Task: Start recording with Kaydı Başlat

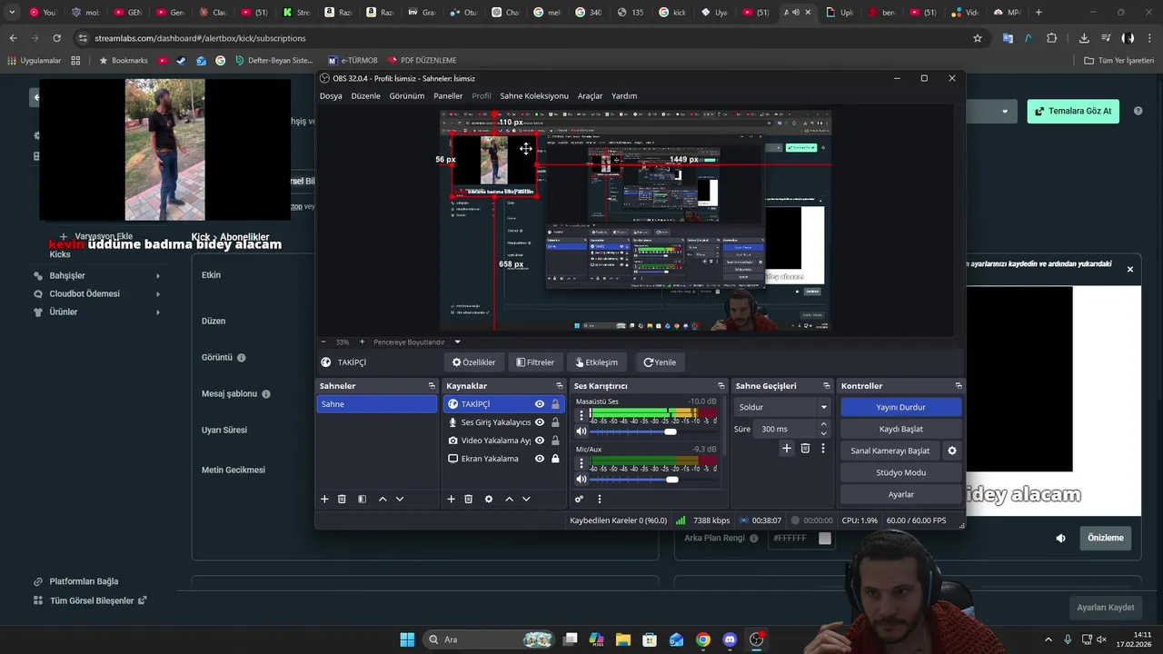Action: click(x=900, y=429)
